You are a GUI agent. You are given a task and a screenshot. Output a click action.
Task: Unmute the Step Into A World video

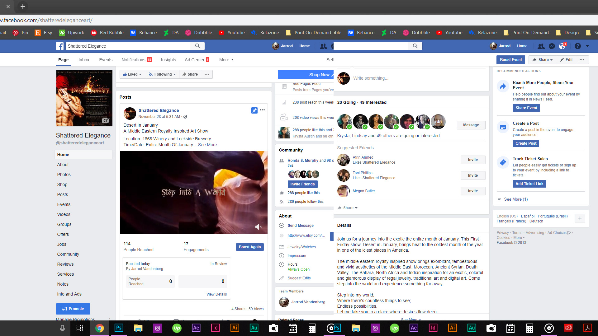(258, 227)
